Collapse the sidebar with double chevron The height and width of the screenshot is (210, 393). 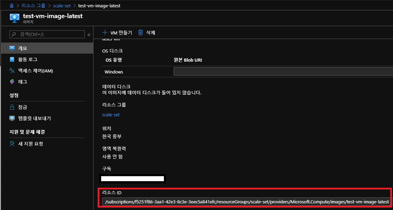pyautogui.click(x=89, y=35)
